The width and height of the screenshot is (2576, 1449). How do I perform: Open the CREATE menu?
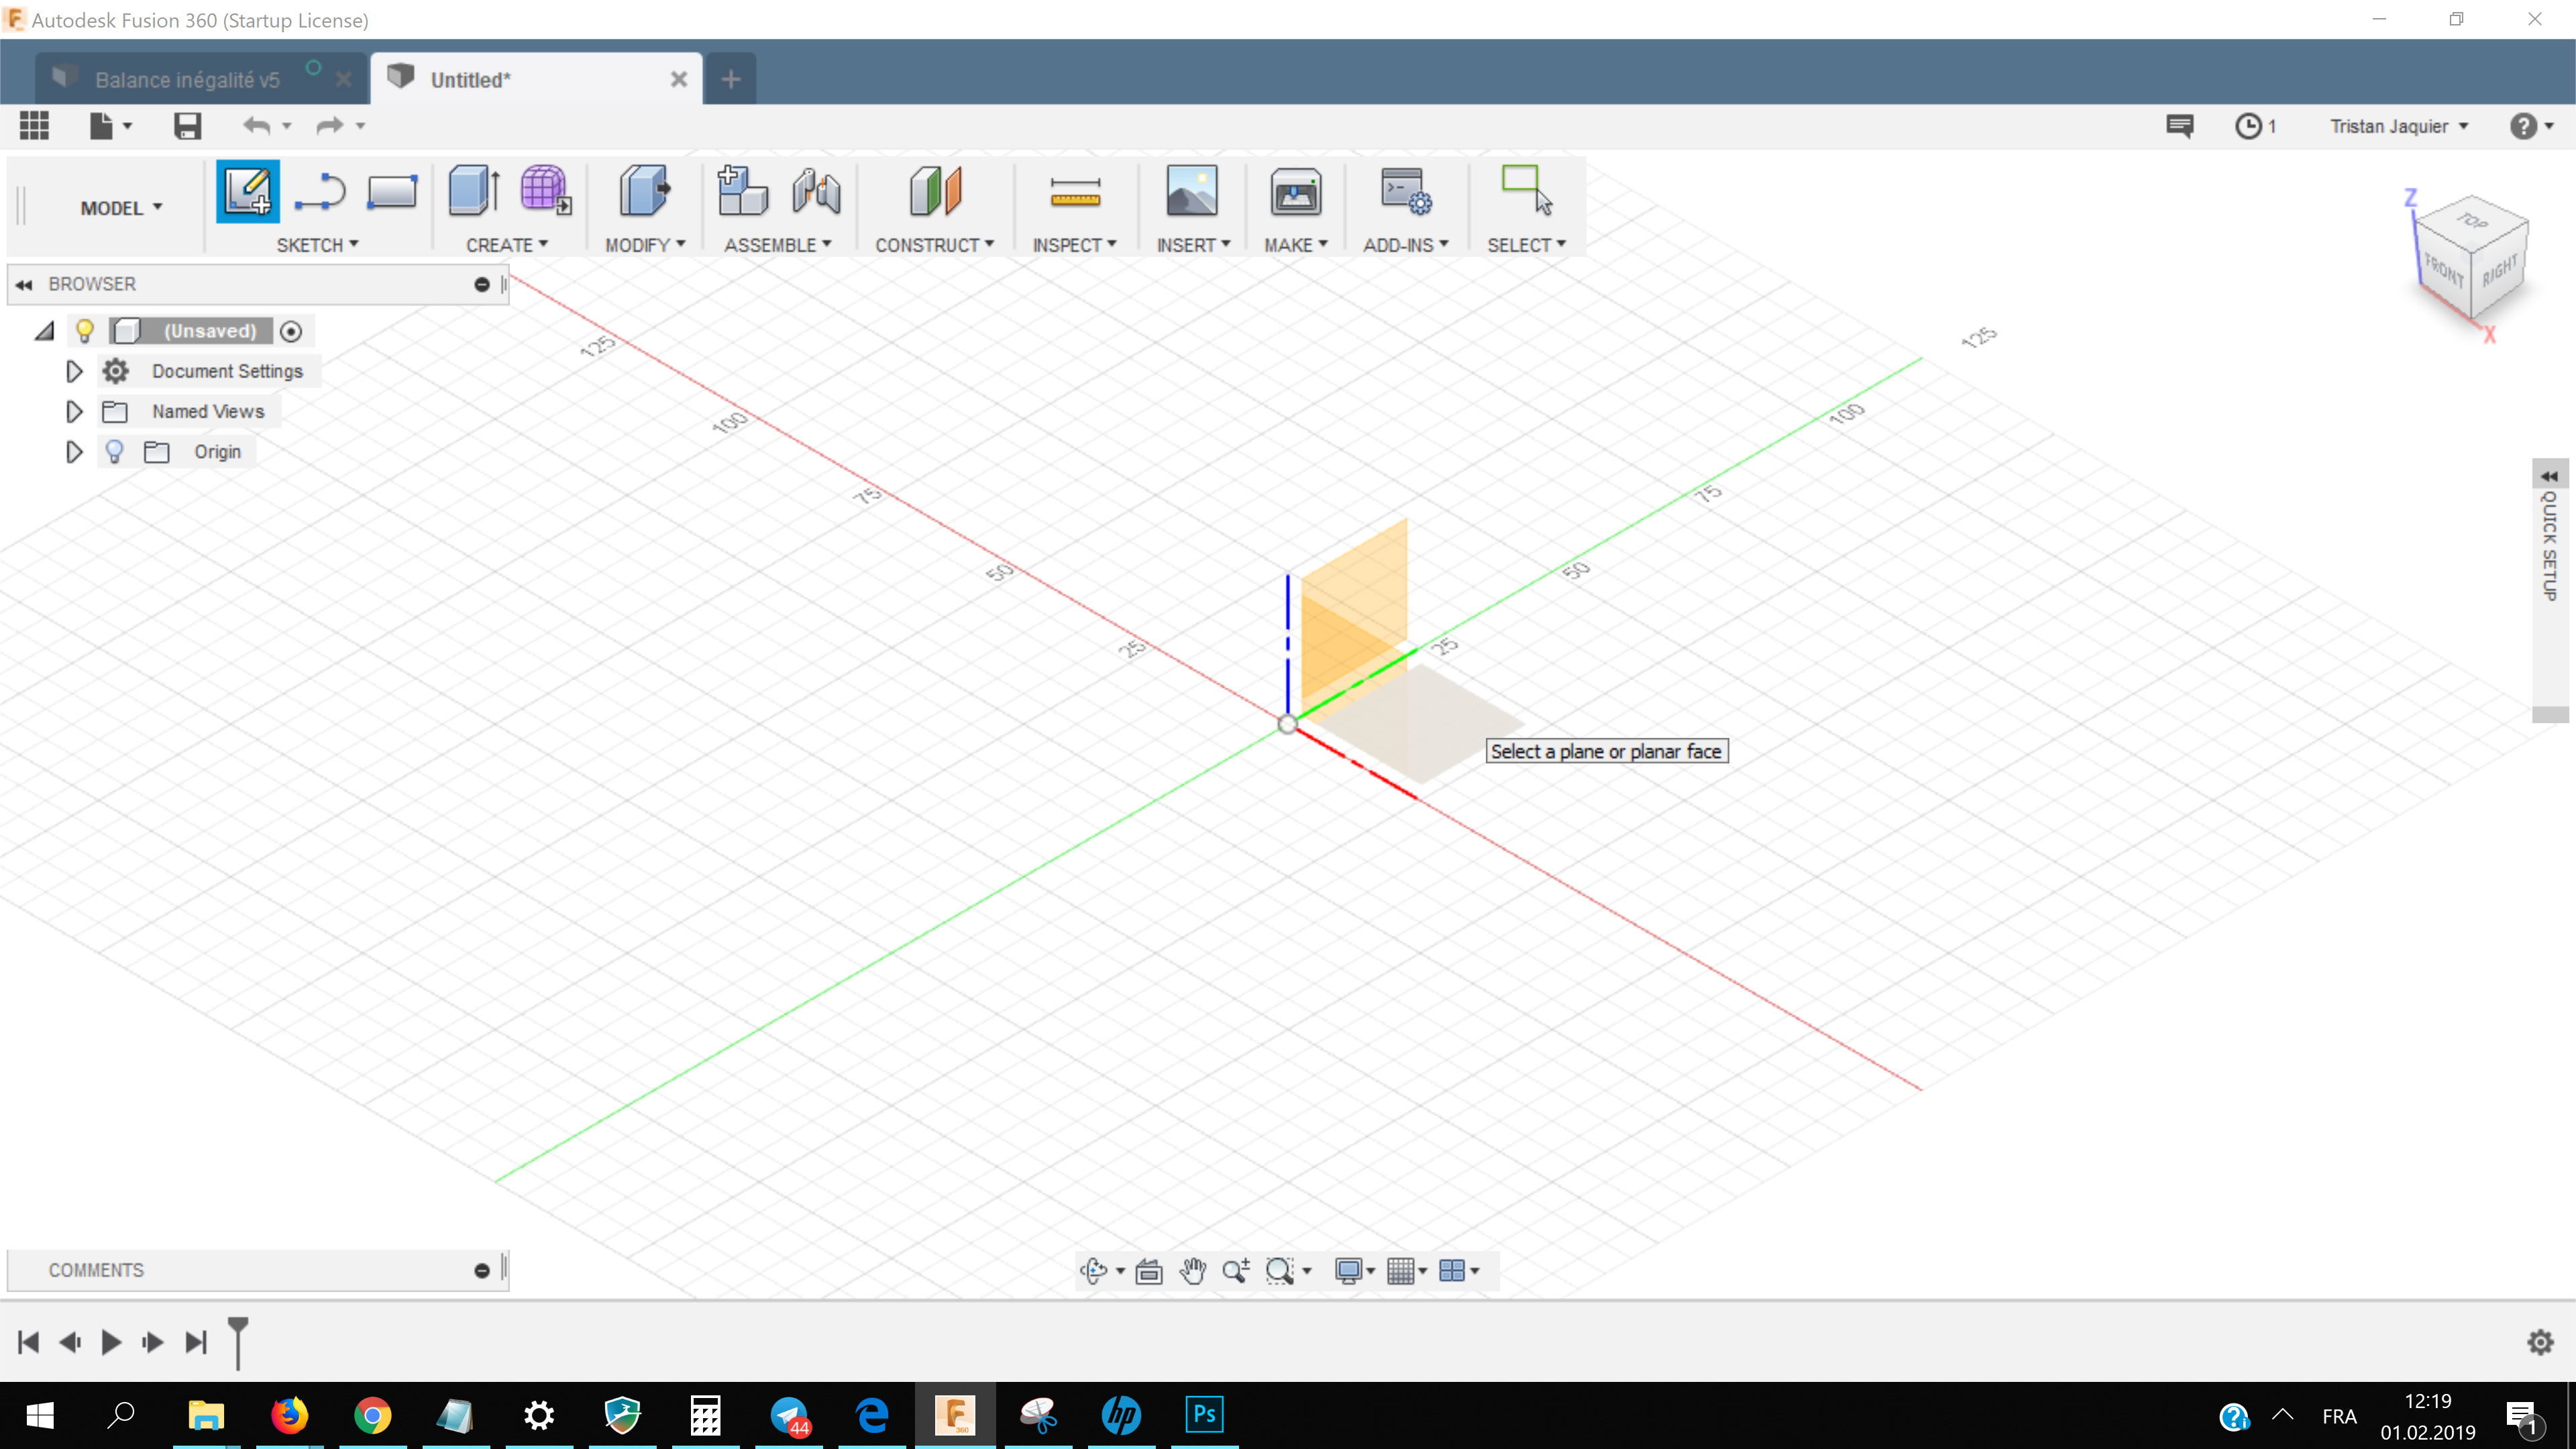(x=507, y=245)
